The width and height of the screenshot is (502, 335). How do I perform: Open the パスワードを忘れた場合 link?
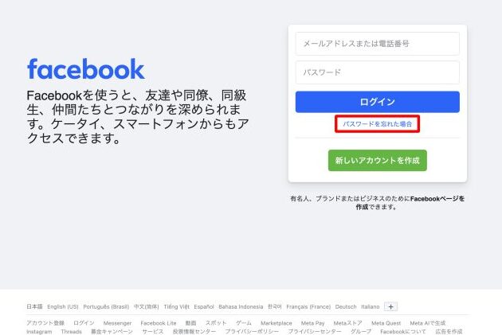coord(377,124)
